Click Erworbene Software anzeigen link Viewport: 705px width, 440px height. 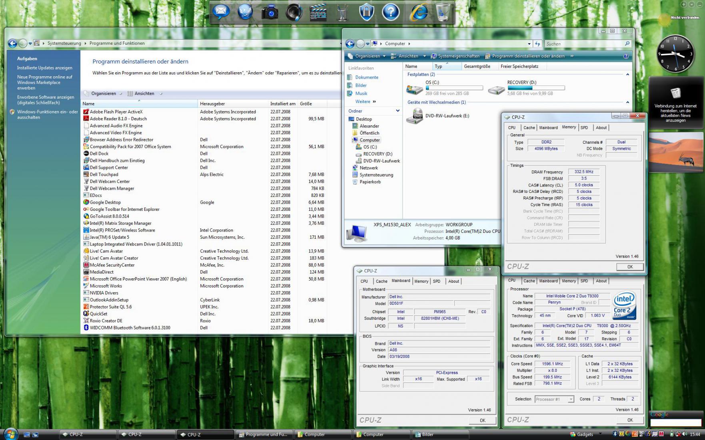[46, 100]
